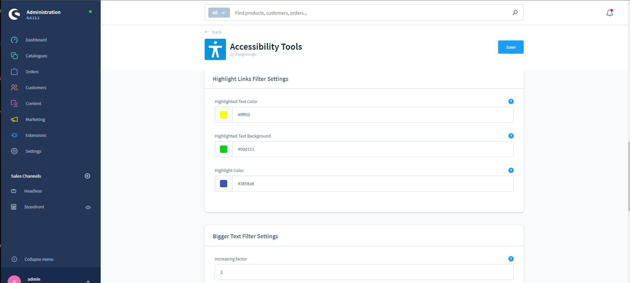Click the Storefront shop icon
Viewport: 630px width, 283px height.
[x=14, y=207]
